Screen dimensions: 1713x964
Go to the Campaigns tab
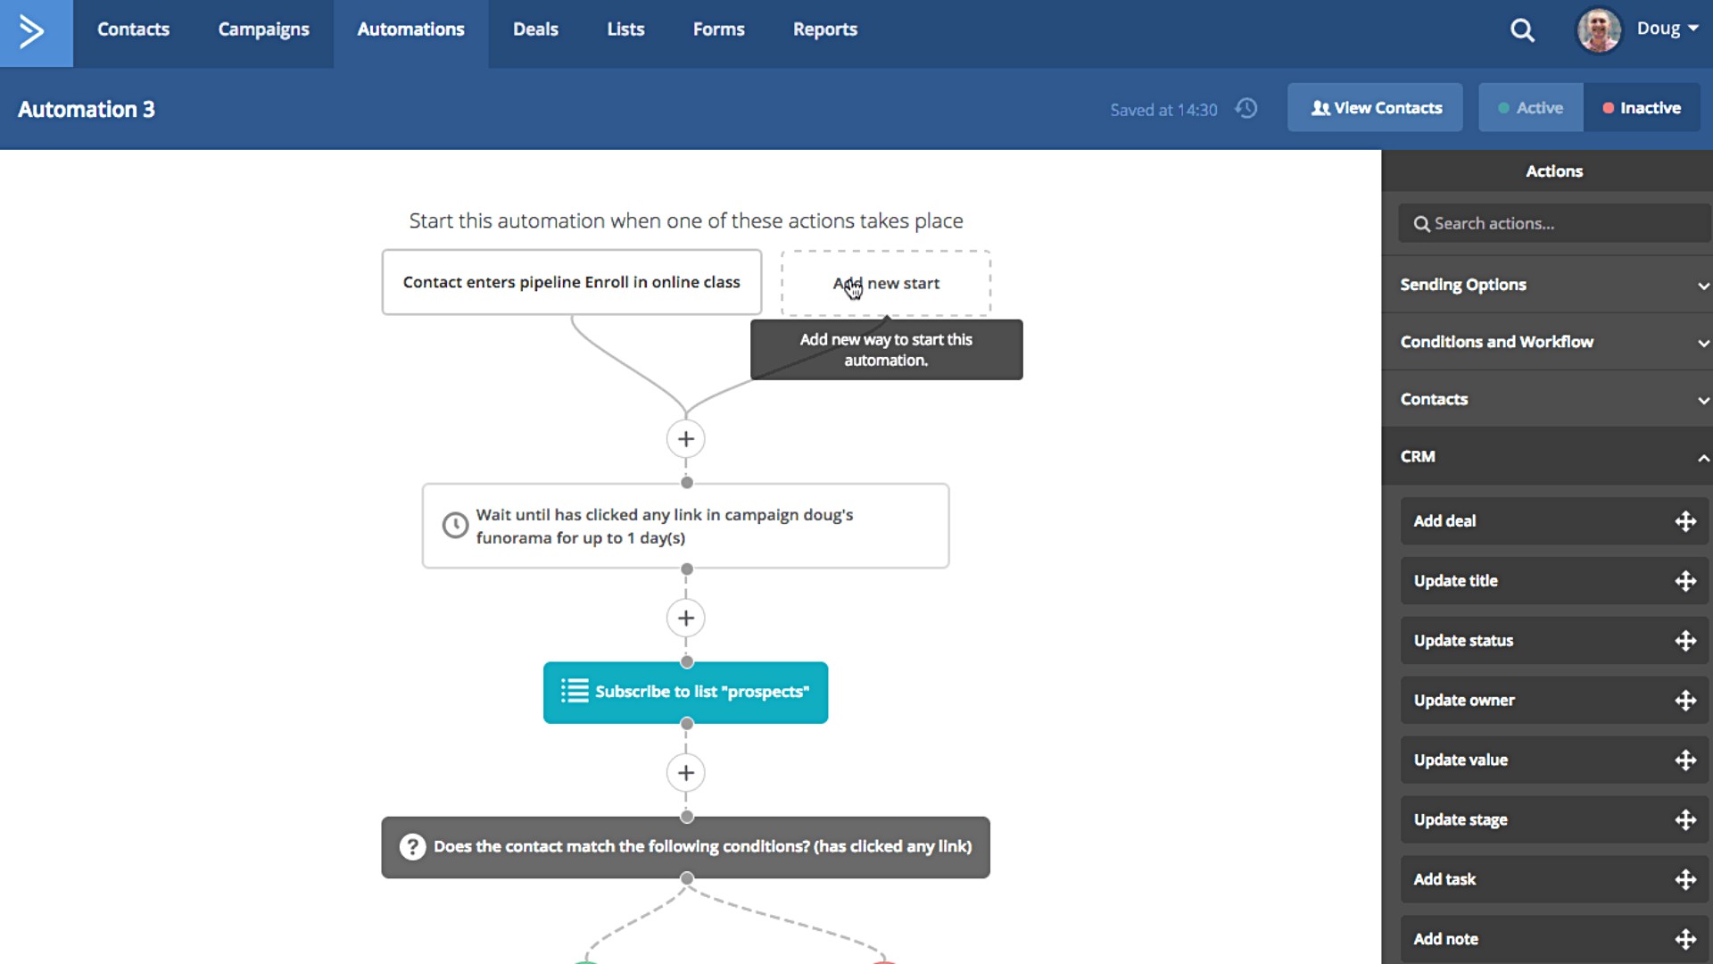[x=263, y=29]
